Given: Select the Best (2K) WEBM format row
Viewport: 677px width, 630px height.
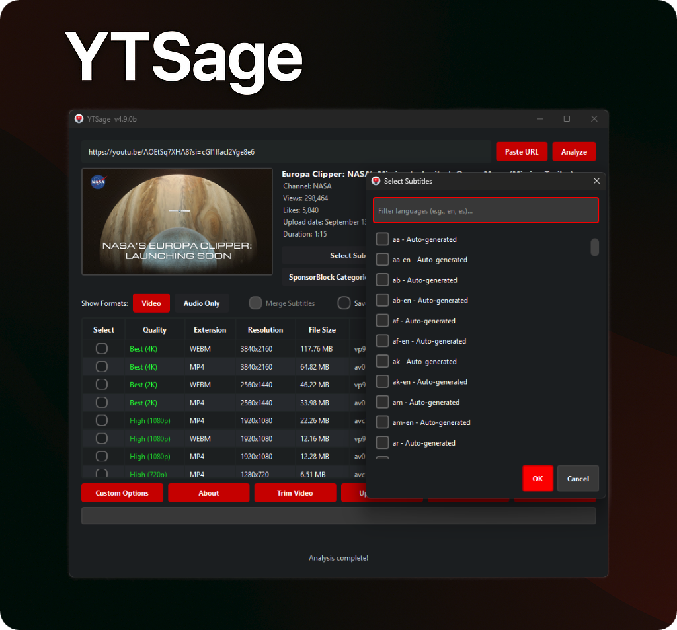Looking at the screenshot, I should point(101,384).
